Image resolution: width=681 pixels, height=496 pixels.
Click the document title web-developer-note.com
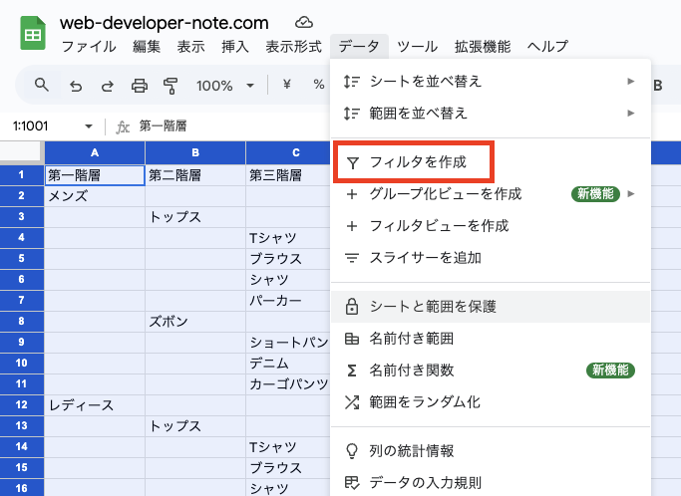click(x=165, y=22)
